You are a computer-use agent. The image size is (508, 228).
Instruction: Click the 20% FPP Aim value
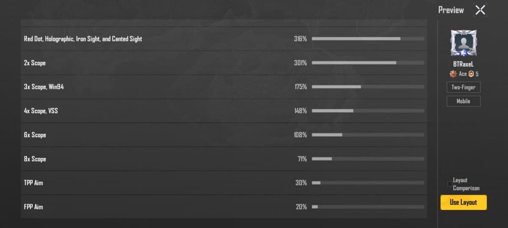point(301,207)
